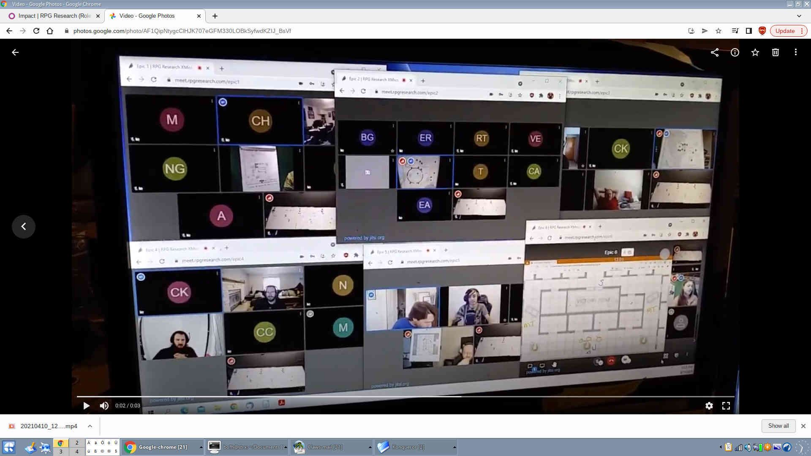Enter full screen video mode

(x=726, y=406)
